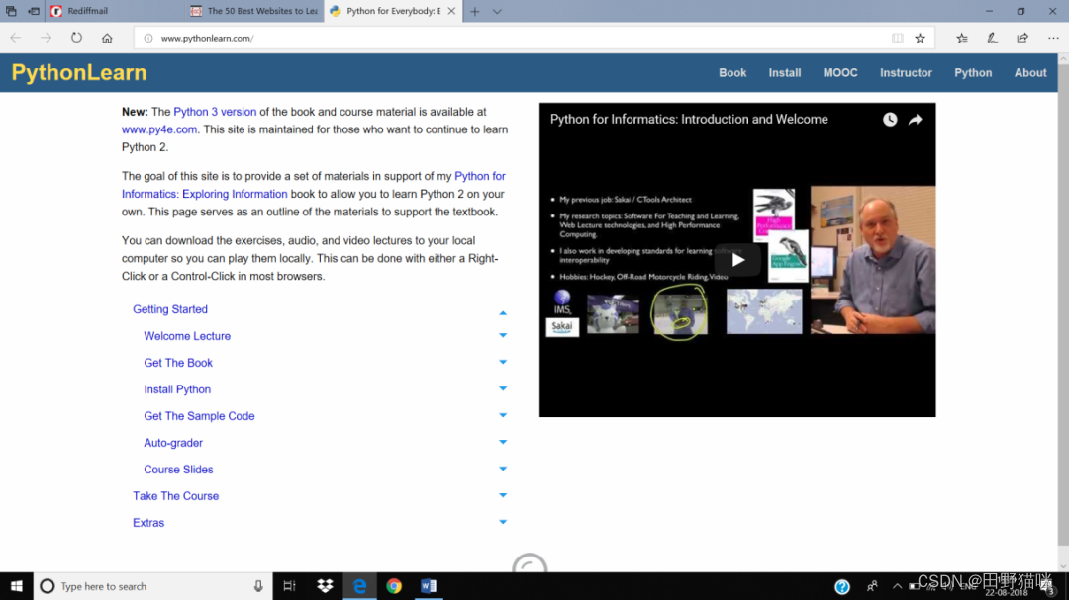Viewport: 1069px width, 600px height.
Task: Click the Getting Started link
Action: [x=170, y=309]
